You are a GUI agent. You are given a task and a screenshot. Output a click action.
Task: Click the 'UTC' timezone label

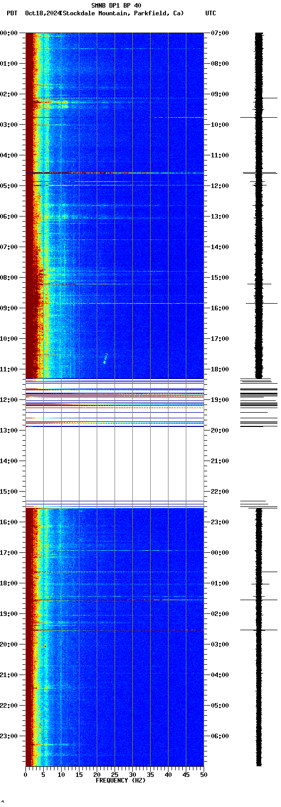click(211, 13)
